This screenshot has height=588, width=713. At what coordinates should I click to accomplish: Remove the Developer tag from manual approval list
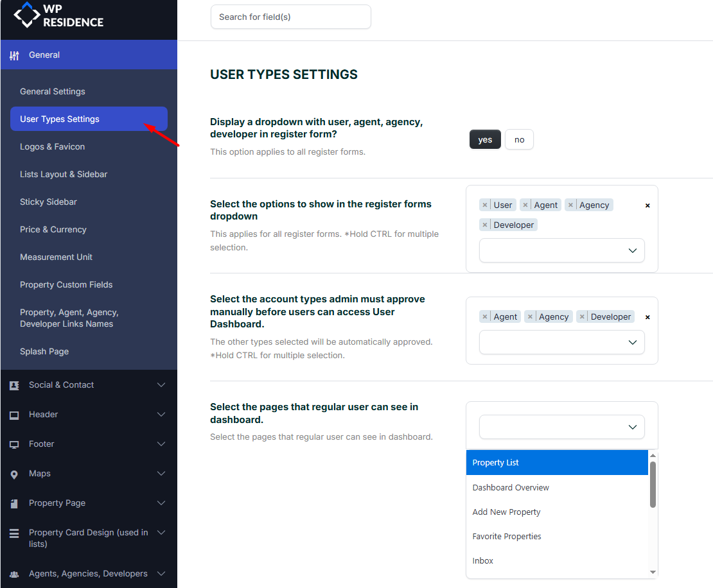pyautogui.click(x=582, y=317)
